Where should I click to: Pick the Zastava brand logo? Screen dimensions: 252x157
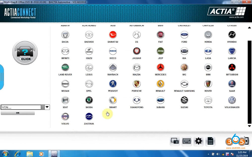pos(89,116)
